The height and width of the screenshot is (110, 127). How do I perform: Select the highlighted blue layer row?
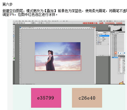pos(103,36)
